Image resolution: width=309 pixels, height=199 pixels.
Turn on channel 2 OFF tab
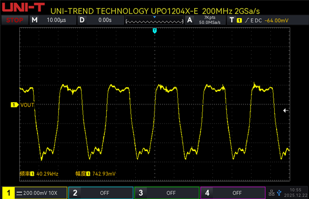101,193
